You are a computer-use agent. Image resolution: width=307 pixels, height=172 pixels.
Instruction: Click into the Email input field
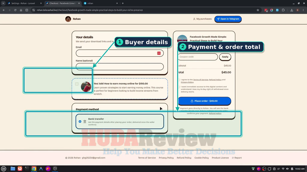click(120, 53)
